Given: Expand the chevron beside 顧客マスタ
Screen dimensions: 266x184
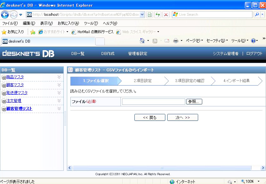Looking at the screenshot, I should click(59, 85).
